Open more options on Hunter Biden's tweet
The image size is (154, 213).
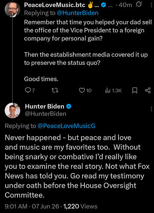pos(151,109)
